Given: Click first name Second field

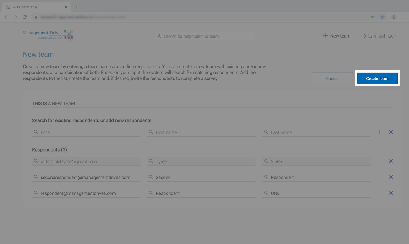Looking at the screenshot, I should [x=201, y=177].
